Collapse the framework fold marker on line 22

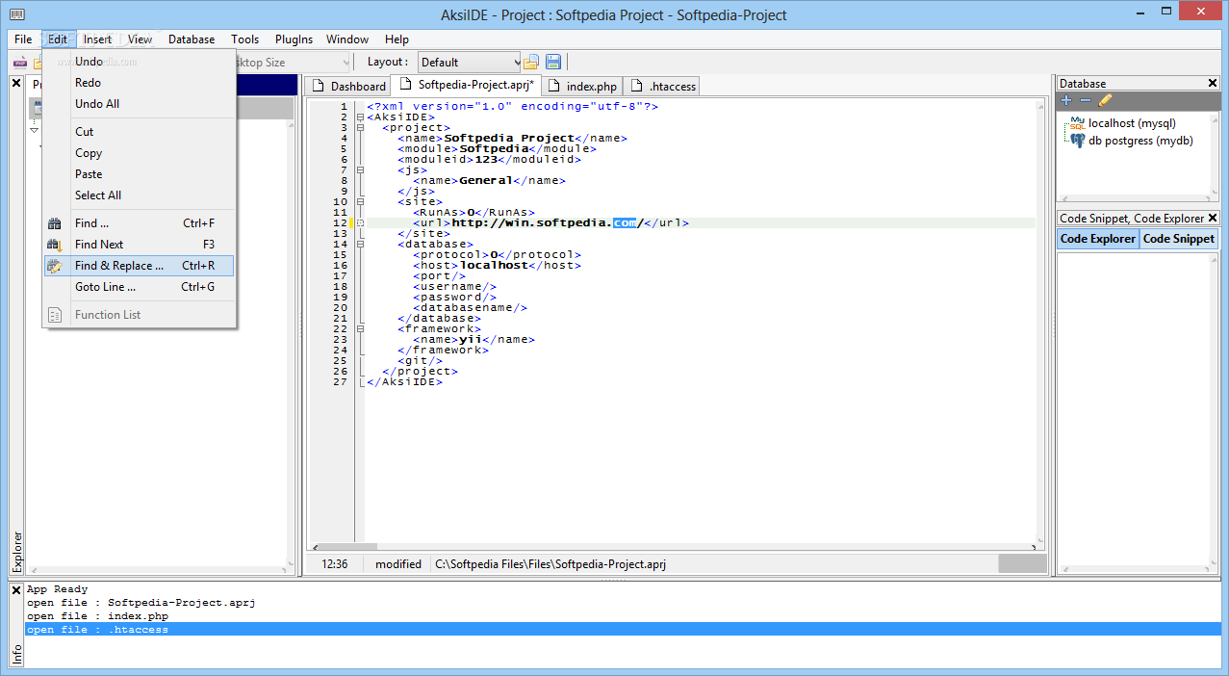(360, 329)
